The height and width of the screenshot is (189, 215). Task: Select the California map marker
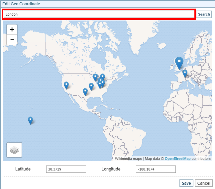click(x=66, y=85)
